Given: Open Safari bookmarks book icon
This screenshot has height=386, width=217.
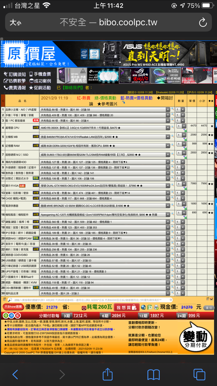Looking at the screenshot, I should [x=153, y=375].
